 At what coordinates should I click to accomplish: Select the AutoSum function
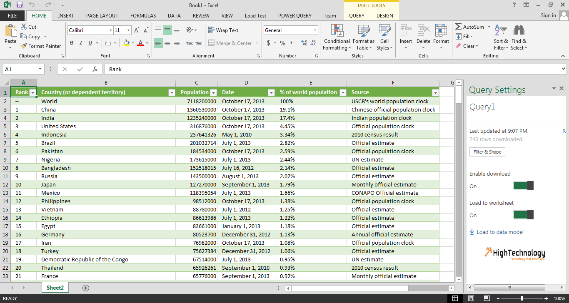coord(470,27)
